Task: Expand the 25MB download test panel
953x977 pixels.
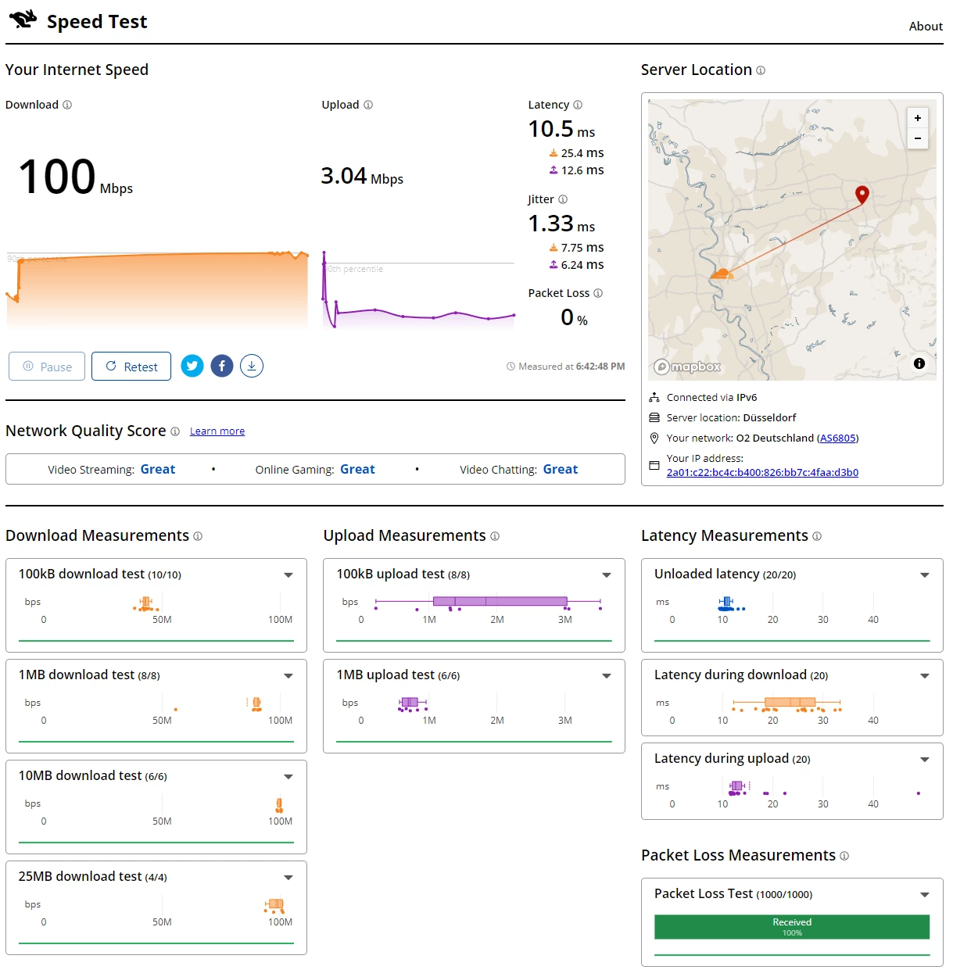Action: (288, 878)
